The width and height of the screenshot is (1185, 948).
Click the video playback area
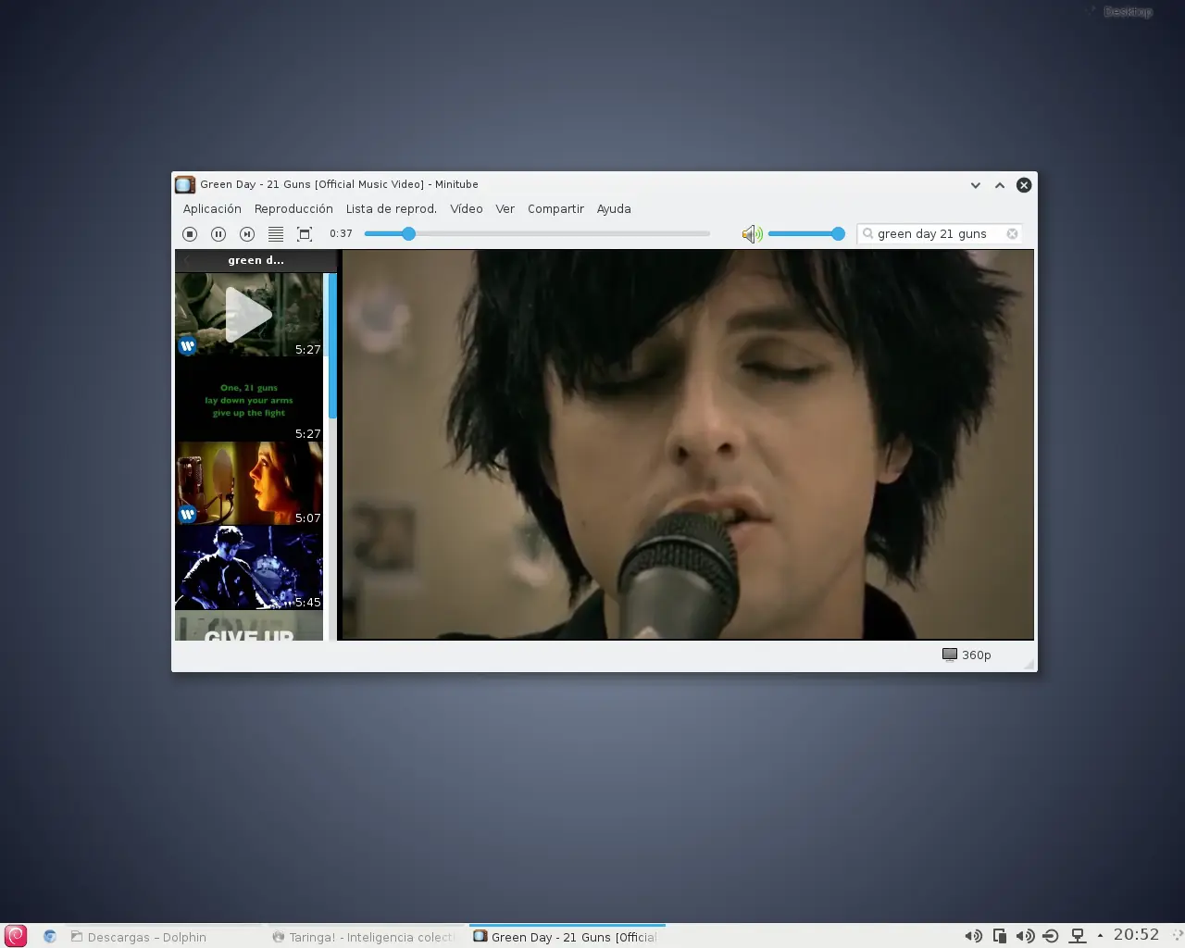click(687, 444)
